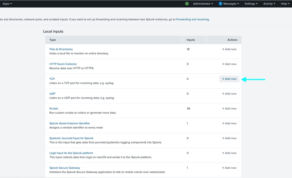
Task: Open the Scripts input type link
Action: (54, 109)
